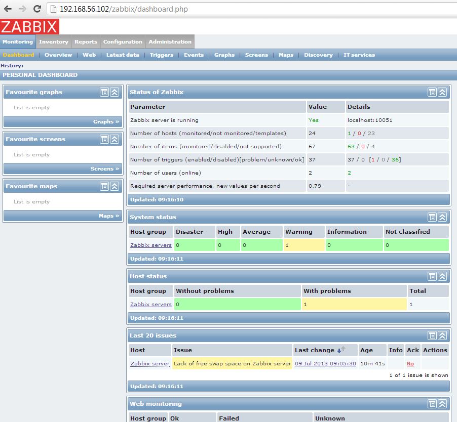Click the browser back arrow
The width and height of the screenshot is (457, 422).
[x=8, y=9]
